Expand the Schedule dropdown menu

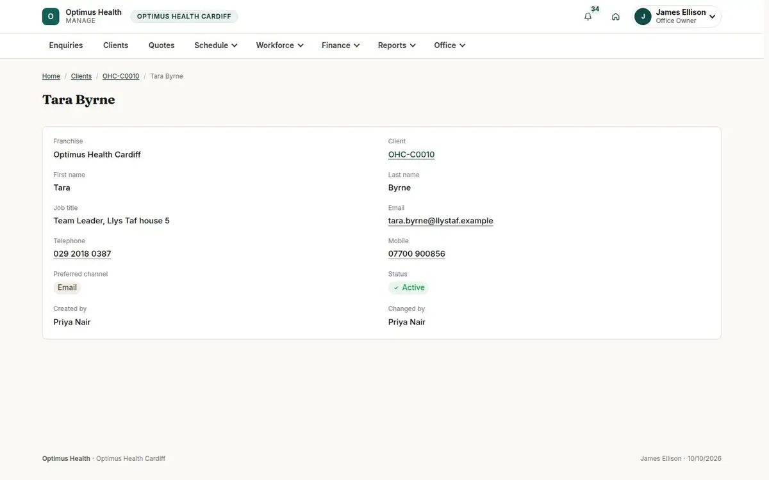coord(216,45)
